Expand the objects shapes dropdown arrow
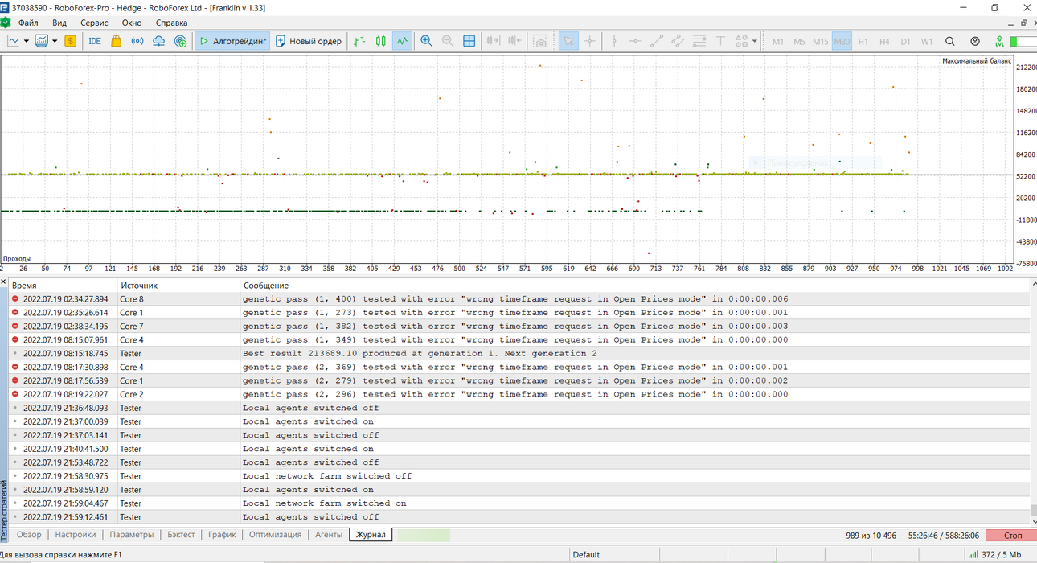 (x=755, y=41)
